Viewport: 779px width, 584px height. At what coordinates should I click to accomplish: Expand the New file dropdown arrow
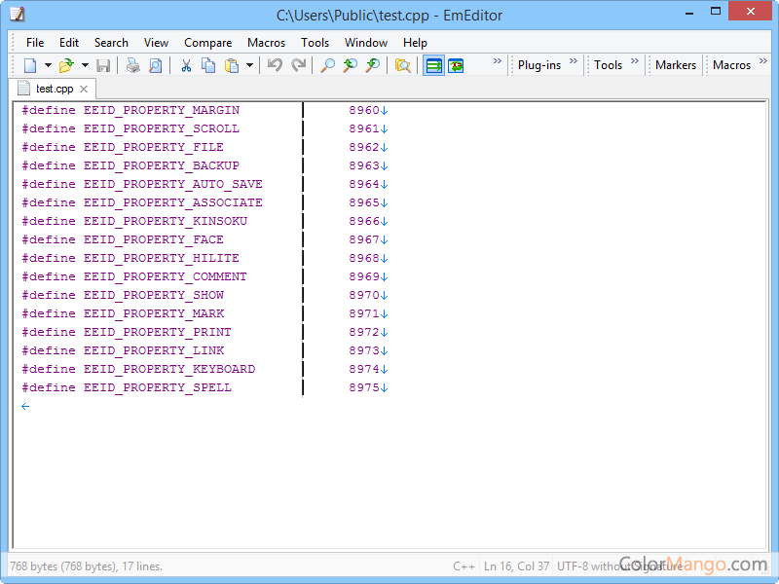point(48,65)
